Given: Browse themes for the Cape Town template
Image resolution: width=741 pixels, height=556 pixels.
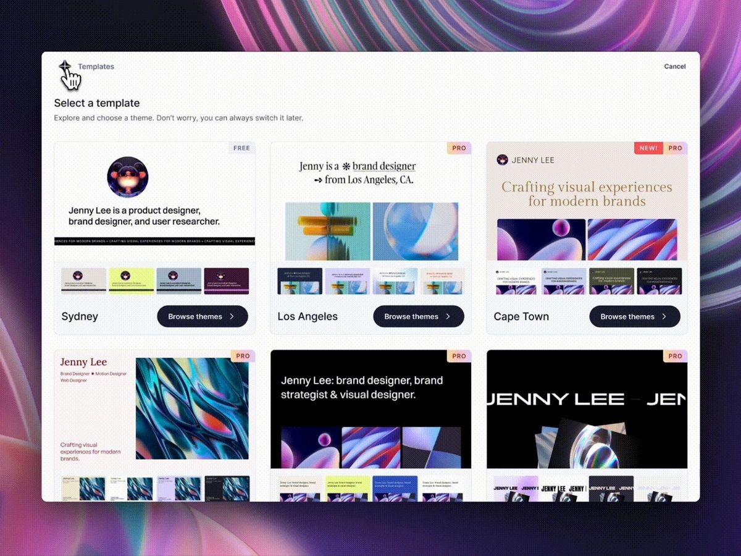Looking at the screenshot, I should point(635,316).
